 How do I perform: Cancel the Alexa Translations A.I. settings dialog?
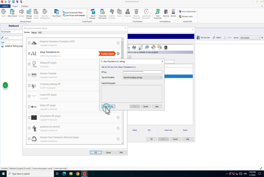click(x=145, y=107)
